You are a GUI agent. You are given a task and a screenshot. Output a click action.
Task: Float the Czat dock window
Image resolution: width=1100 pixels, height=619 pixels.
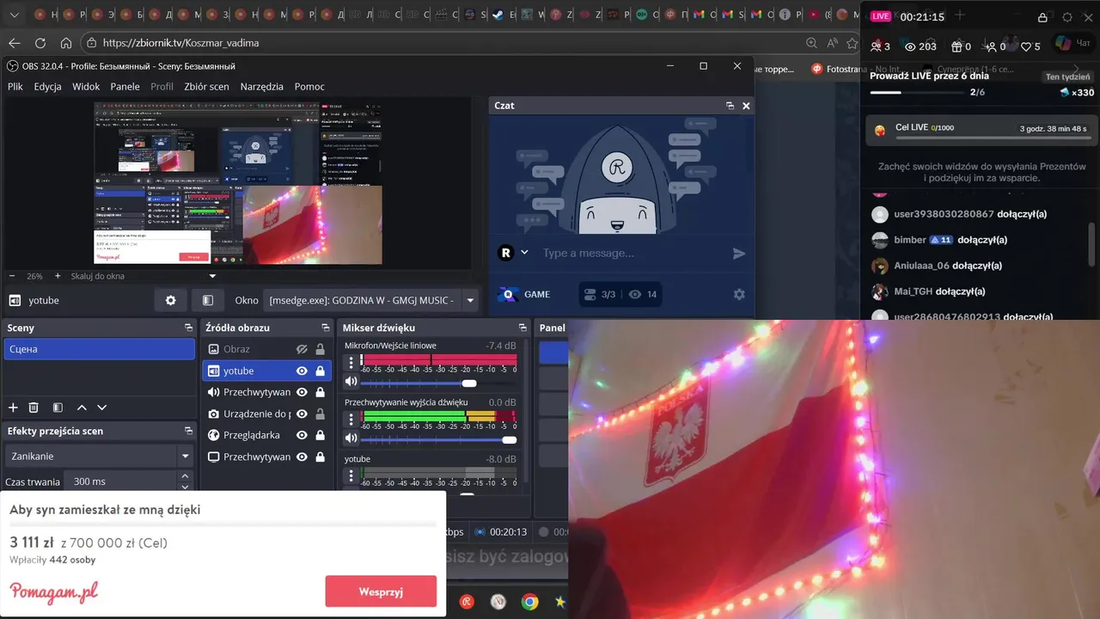pyautogui.click(x=730, y=106)
